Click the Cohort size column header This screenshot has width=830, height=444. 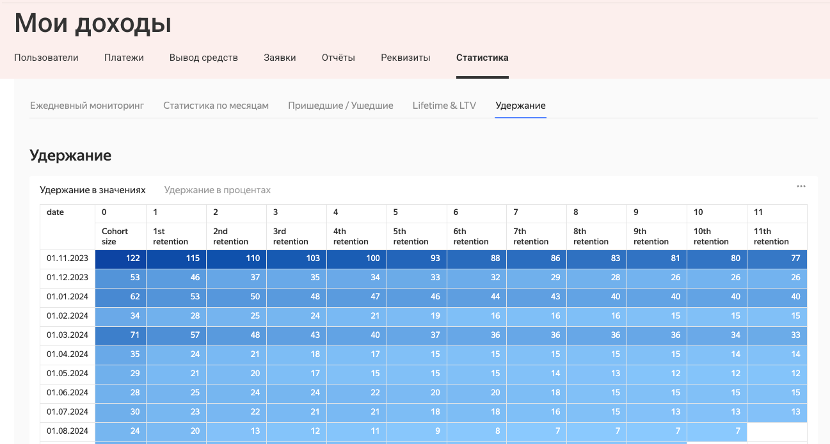[115, 236]
